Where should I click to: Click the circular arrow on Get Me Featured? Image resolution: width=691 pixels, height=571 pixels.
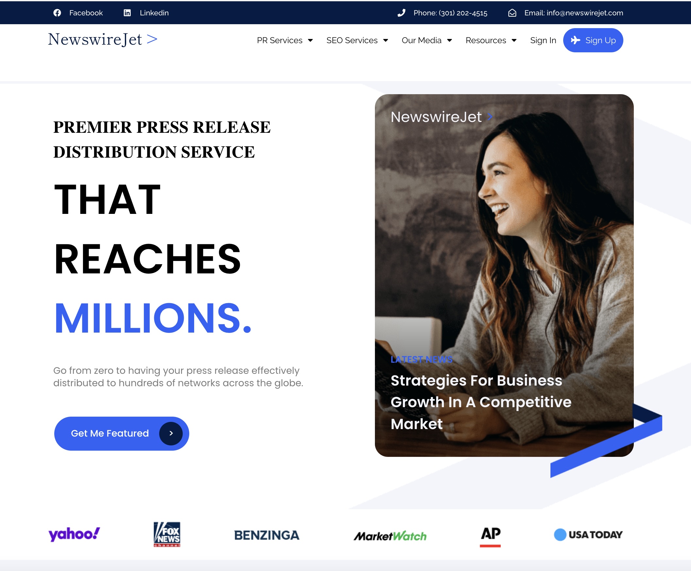pos(171,434)
